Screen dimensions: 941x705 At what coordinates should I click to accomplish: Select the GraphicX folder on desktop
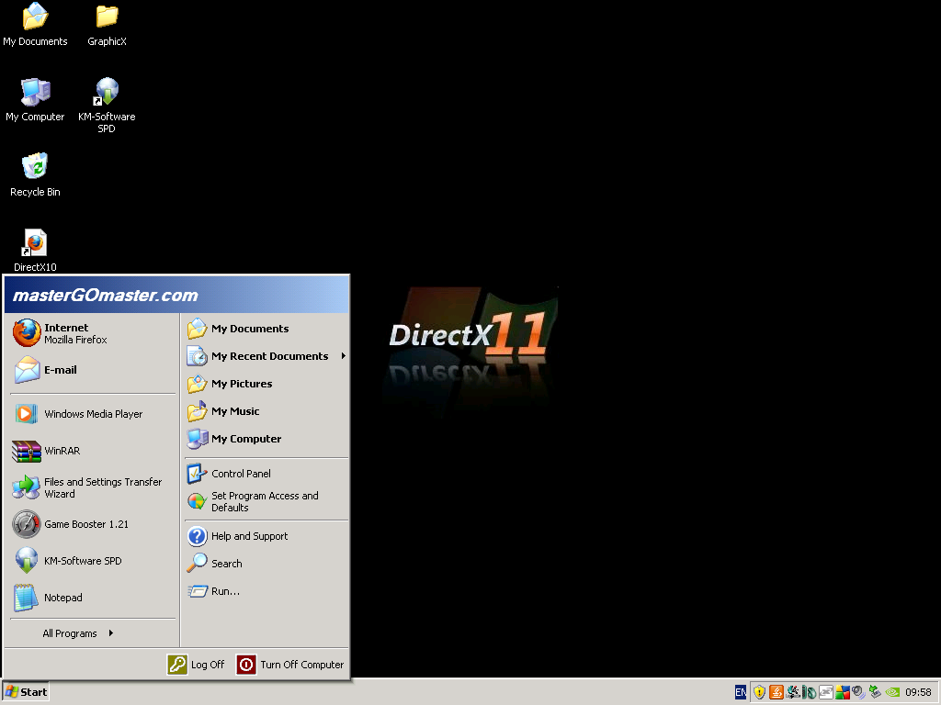coord(107,25)
